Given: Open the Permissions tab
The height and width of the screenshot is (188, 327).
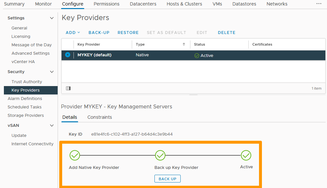Looking at the screenshot, I should tap(107, 4).
